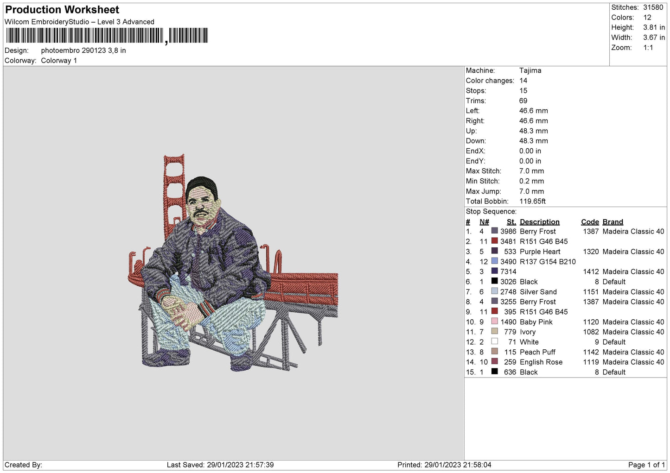Click the Production Worksheet title
Screen dimensions: 670x473
(62, 10)
